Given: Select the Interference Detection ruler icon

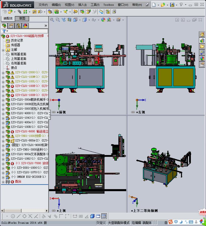Looking at the screenshot, I should coord(101,12).
